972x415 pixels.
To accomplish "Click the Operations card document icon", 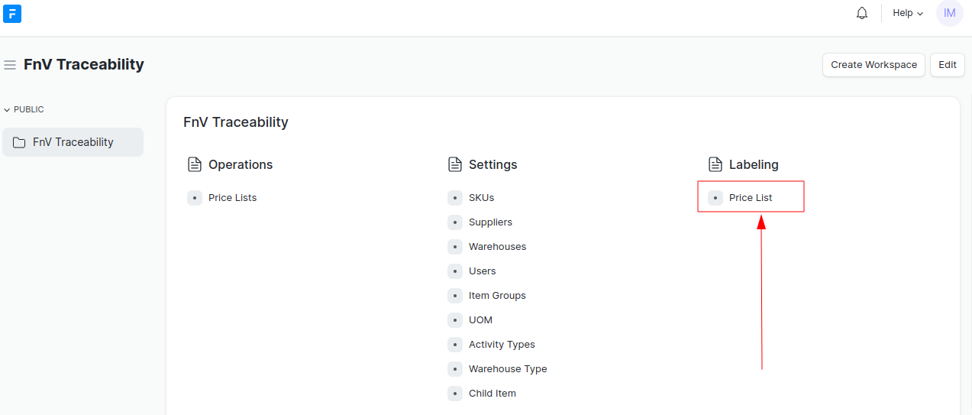I will point(194,164).
